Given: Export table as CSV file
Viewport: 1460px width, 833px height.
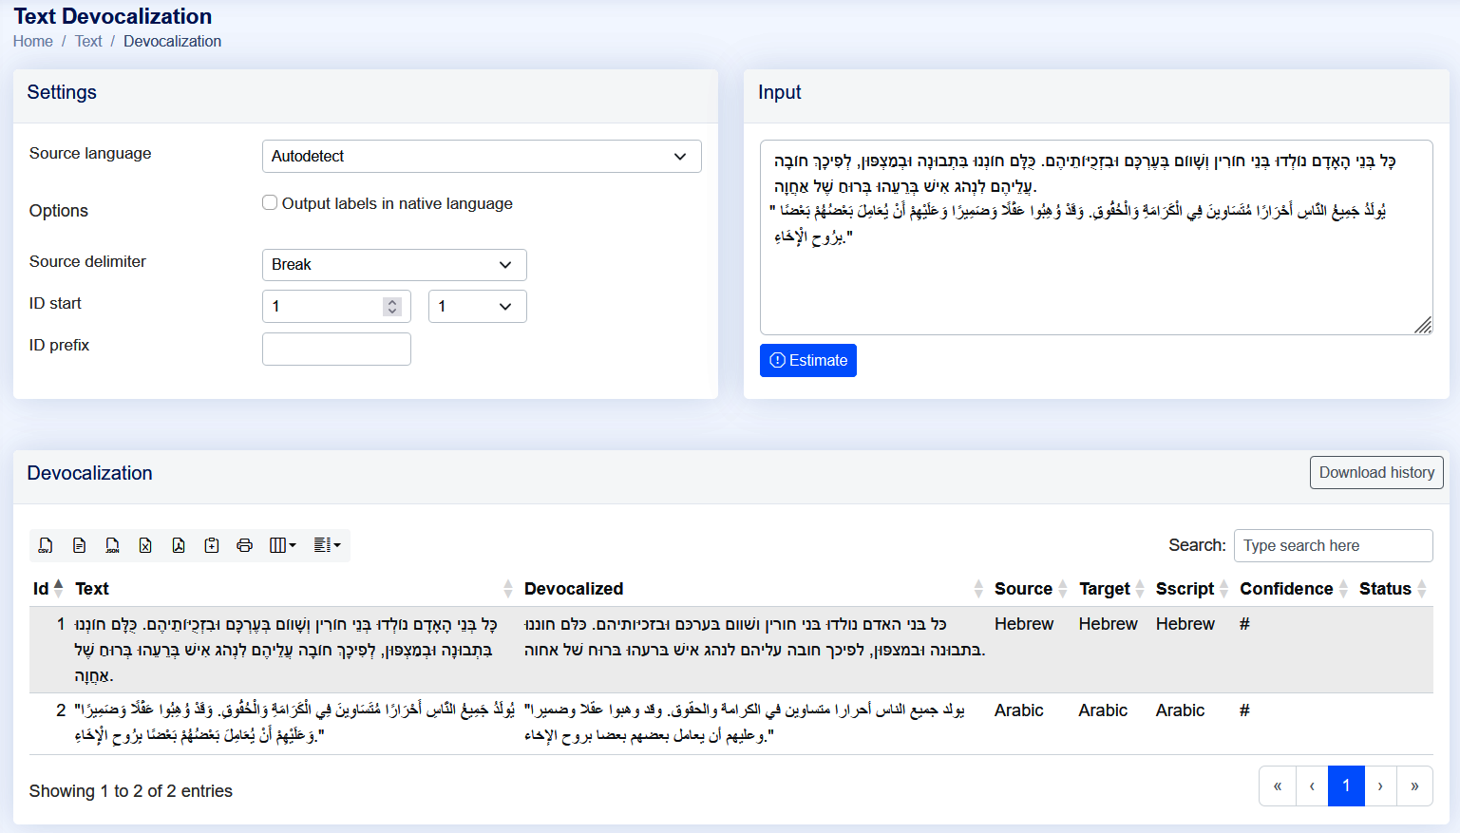Looking at the screenshot, I should (x=46, y=545).
